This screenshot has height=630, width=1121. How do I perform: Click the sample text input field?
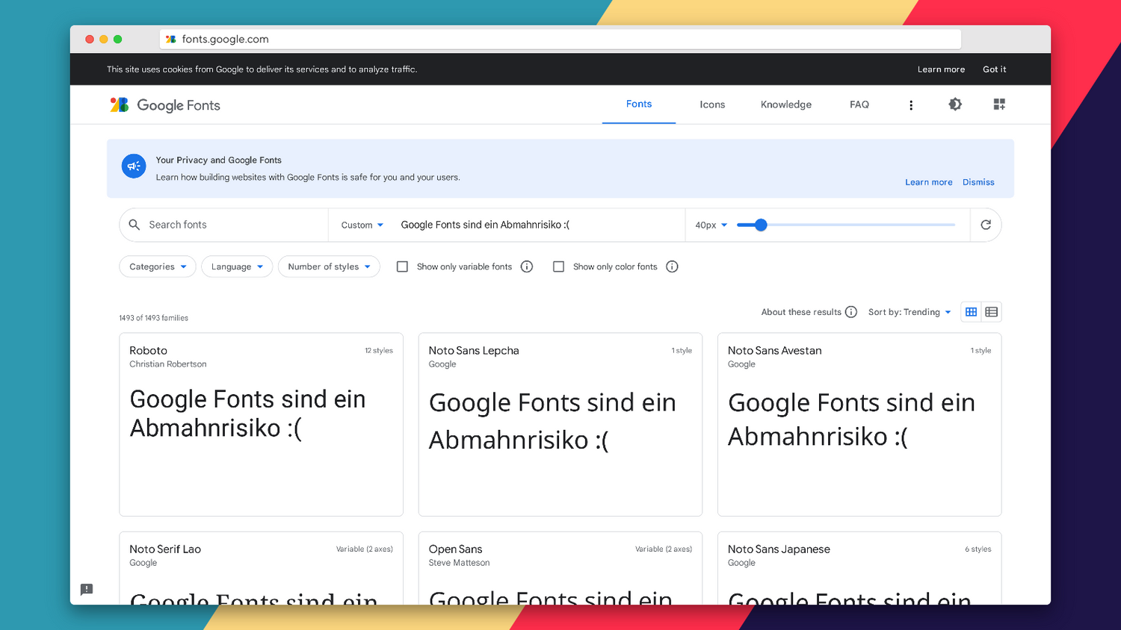[523, 225]
